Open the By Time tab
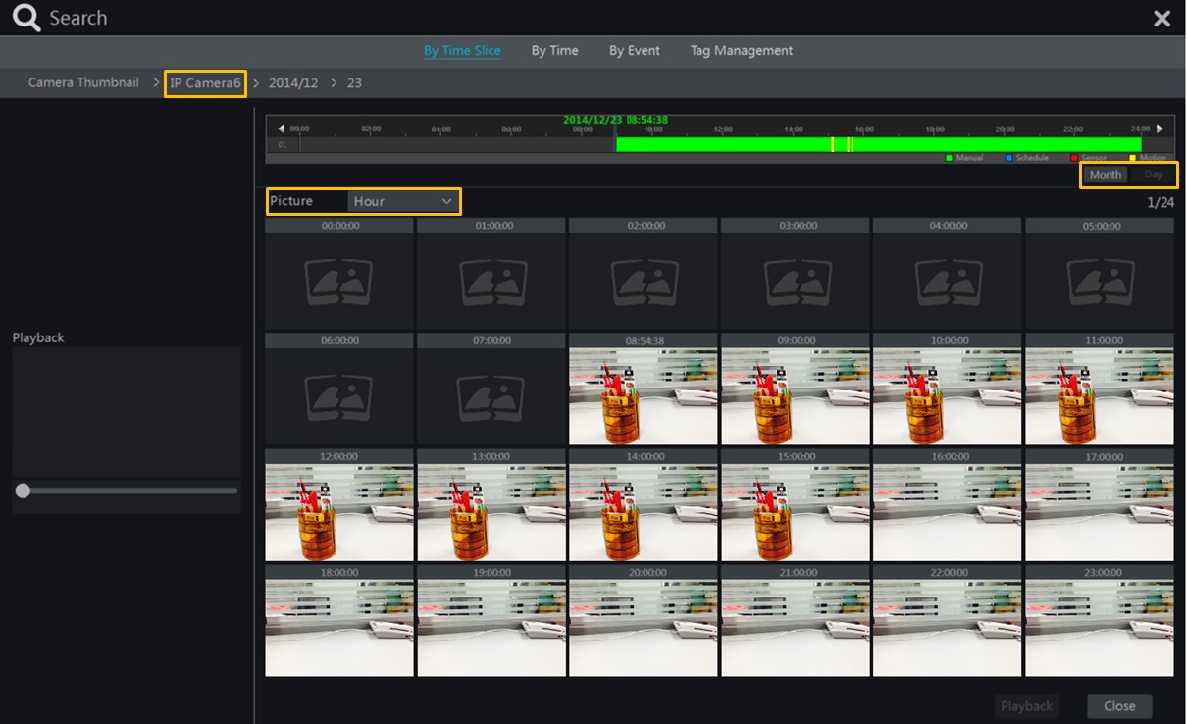Image resolution: width=1188 pixels, height=724 pixels. (x=554, y=50)
